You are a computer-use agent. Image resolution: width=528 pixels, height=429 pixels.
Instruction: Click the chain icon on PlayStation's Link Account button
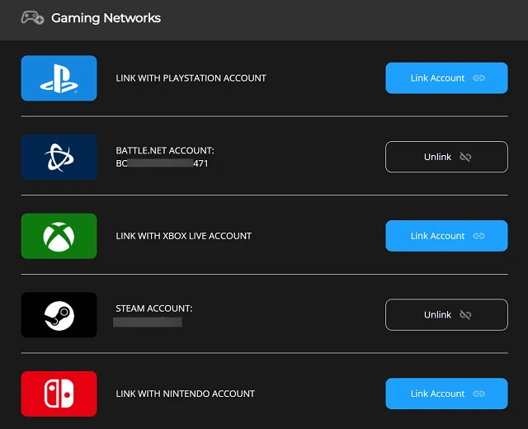coord(478,78)
